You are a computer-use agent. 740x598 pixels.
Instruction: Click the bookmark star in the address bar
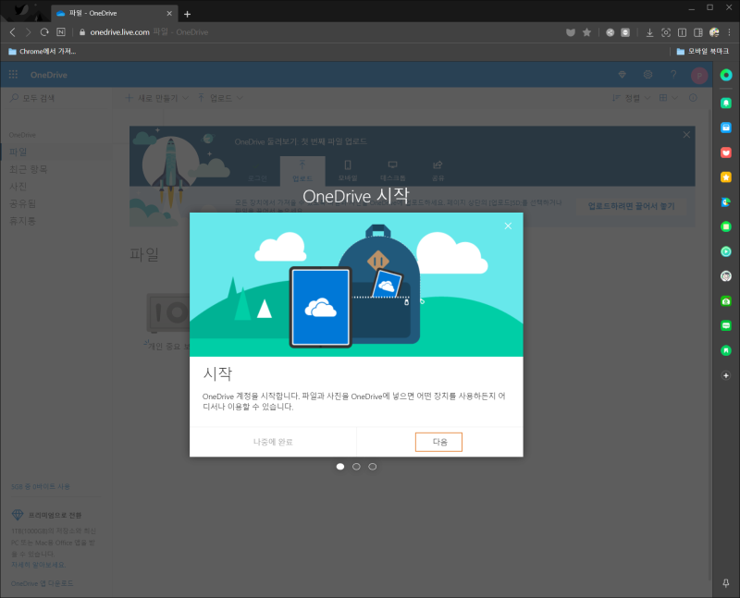pos(586,32)
